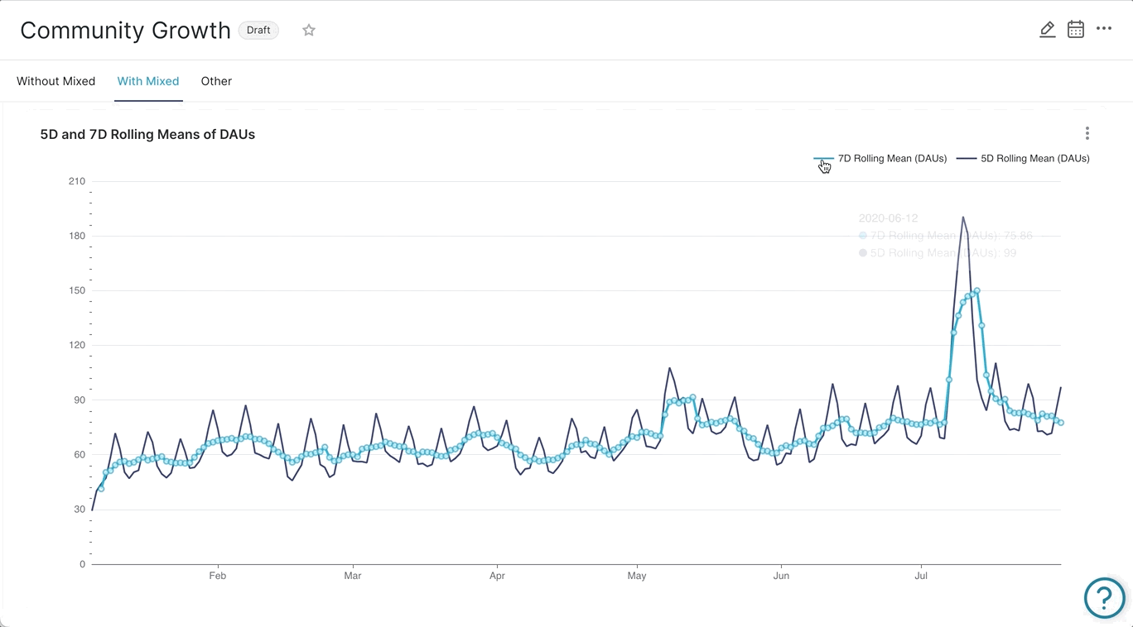Switch to the Without Mixed tab

coord(56,81)
